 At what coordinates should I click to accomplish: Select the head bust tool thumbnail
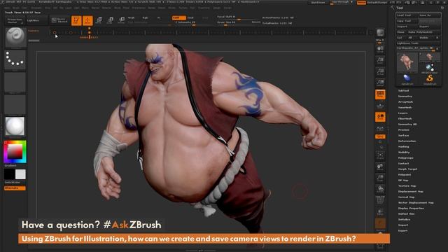pyautogui.click(x=429, y=57)
